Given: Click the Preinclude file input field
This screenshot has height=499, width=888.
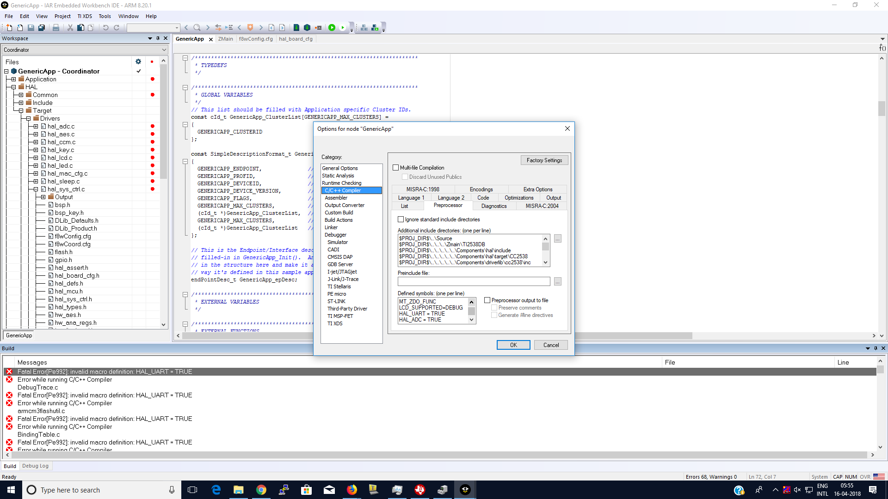Looking at the screenshot, I should [474, 281].
